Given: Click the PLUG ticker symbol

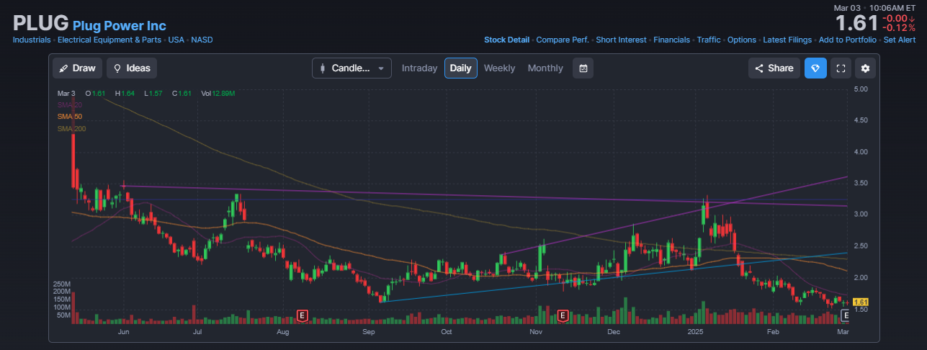Looking at the screenshot, I should [41, 23].
